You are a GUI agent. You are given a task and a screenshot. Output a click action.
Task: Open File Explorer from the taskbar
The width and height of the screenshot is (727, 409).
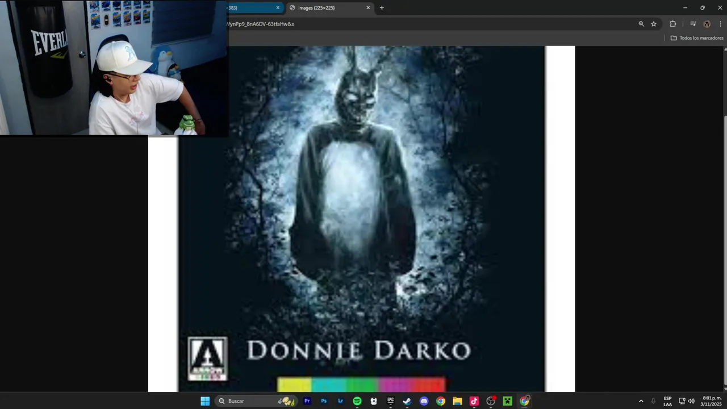457,401
